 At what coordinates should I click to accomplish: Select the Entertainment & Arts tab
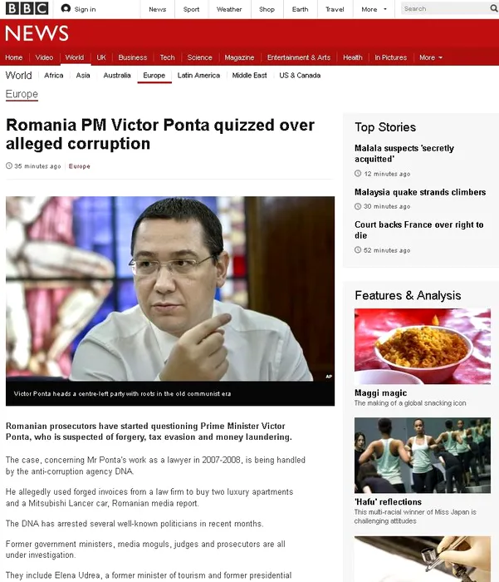[x=299, y=57]
